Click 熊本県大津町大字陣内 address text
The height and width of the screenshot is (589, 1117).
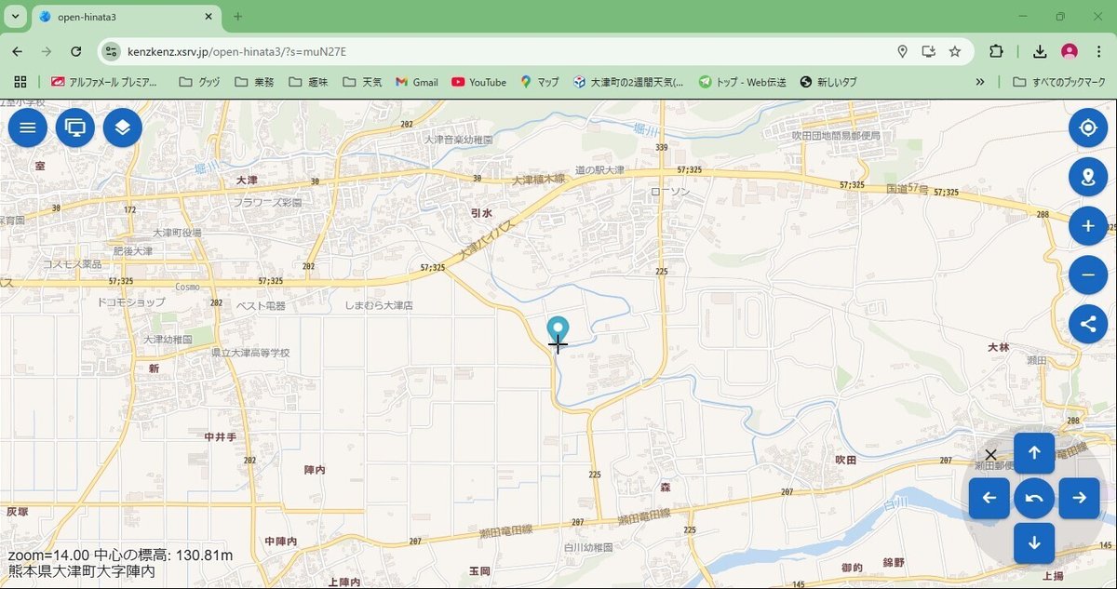(x=82, y=571)
